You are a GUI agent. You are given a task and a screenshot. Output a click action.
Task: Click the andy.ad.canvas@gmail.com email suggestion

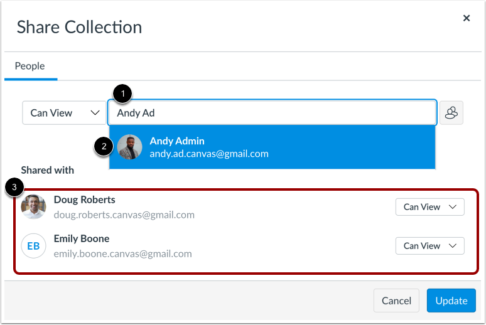click(x=209, y=154)
